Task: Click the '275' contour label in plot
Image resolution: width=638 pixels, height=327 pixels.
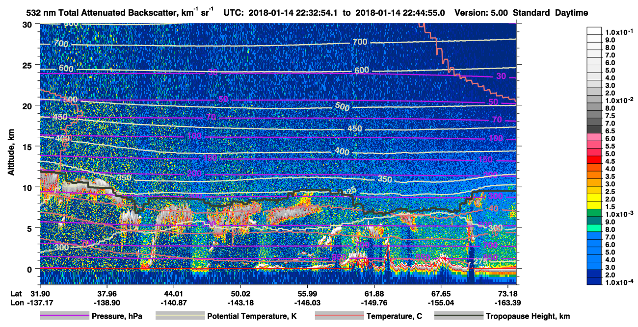Action: [x=480, y=262]
